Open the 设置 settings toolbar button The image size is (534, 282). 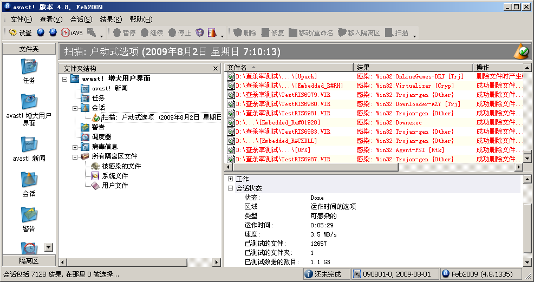pos(20,32)
